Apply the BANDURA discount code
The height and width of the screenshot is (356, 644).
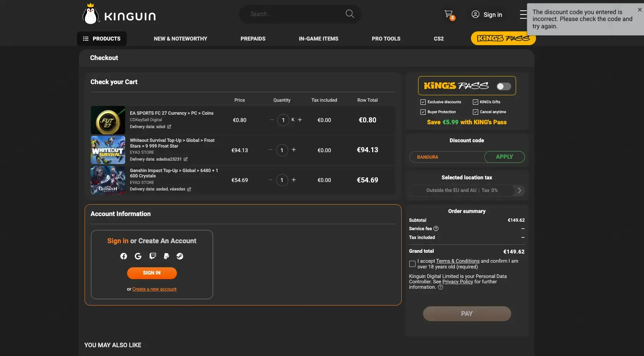[504, 157]
